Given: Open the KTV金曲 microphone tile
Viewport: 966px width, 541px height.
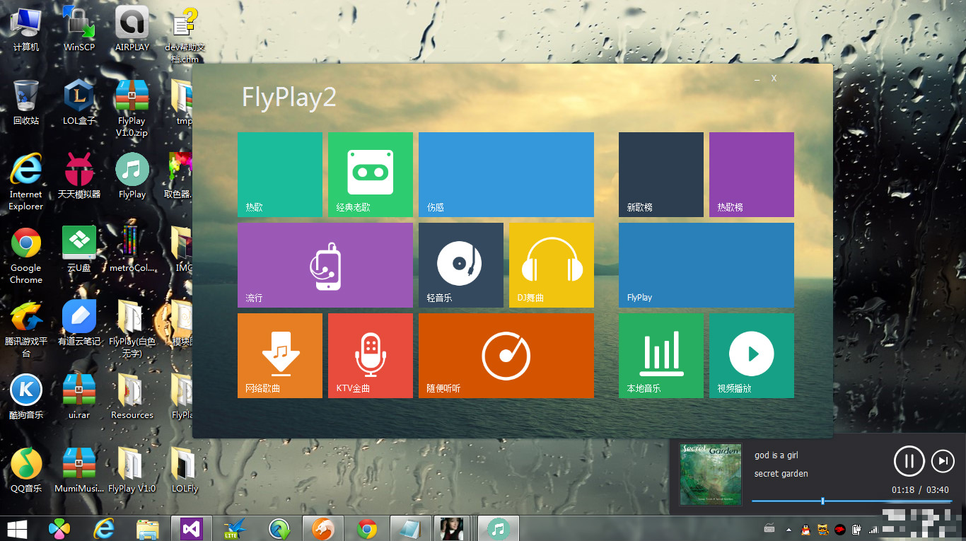Looking at the screenshot, I should tap(370, 356).
